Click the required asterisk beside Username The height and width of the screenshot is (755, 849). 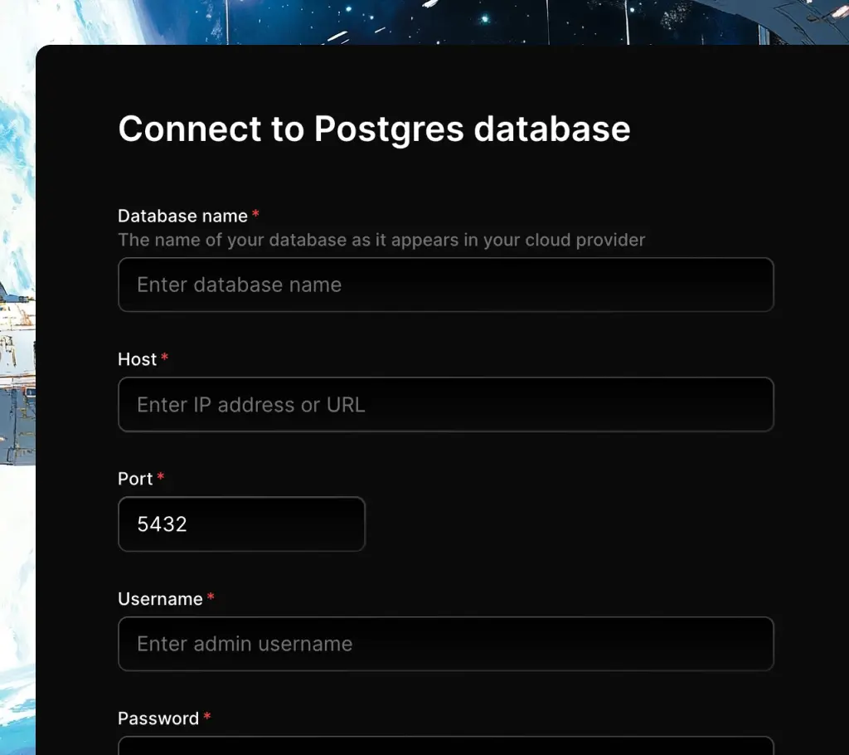coord(211,597)
